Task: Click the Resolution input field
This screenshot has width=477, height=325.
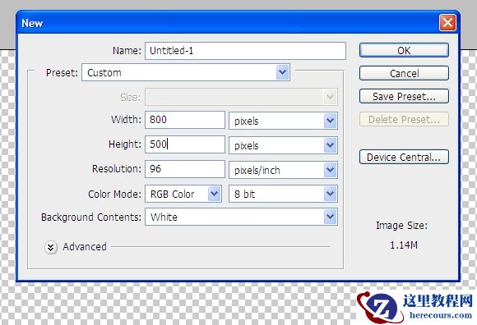Action: point(185,169)
